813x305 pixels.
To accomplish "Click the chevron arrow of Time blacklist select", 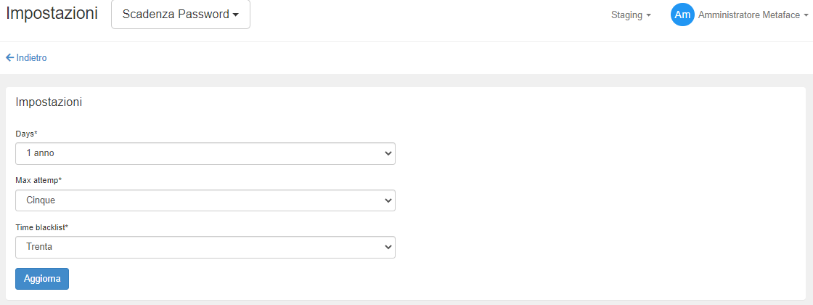I will click(x=388, y=248).
